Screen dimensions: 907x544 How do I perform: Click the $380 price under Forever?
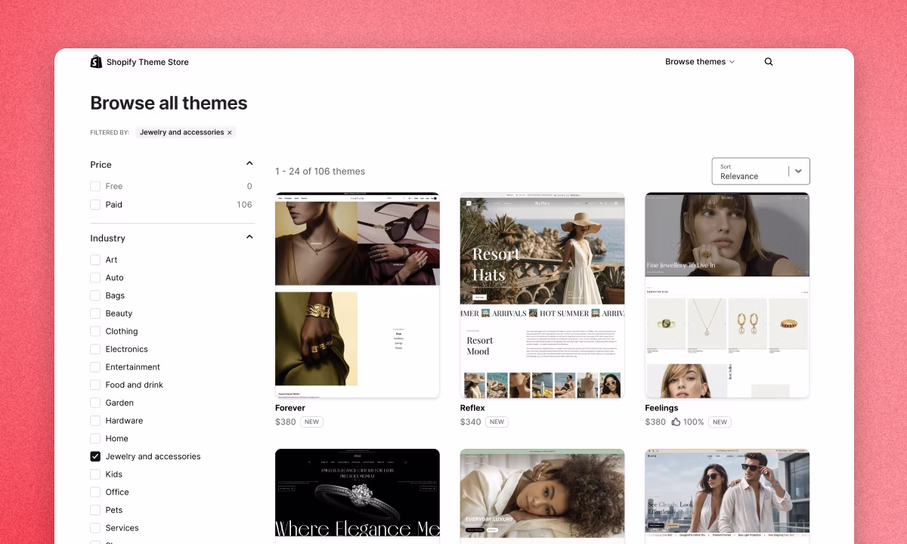(x=286, y=422)
